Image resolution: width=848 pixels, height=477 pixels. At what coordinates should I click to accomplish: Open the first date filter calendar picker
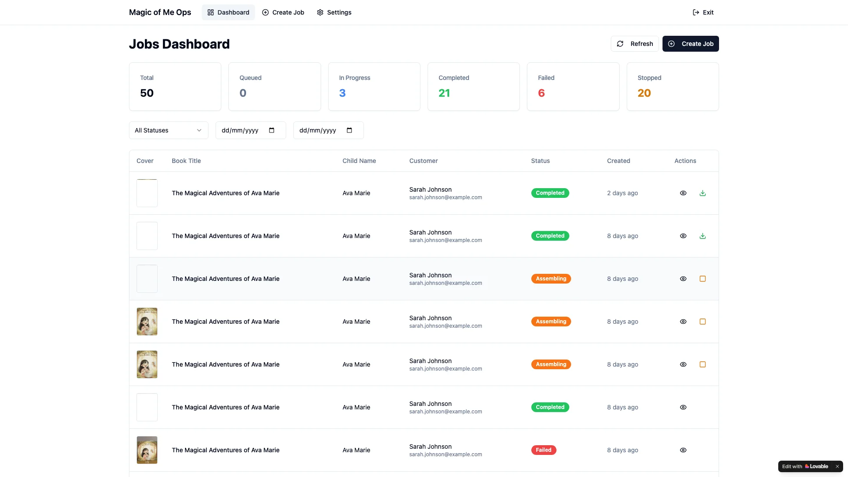pos(272,130)
